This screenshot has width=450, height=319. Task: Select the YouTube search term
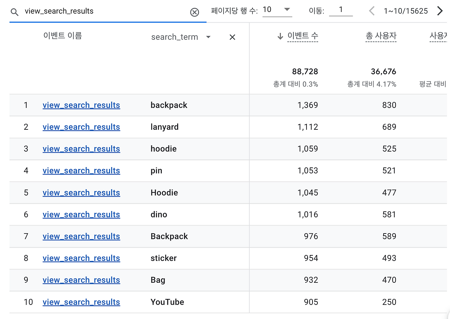point(167,302)
